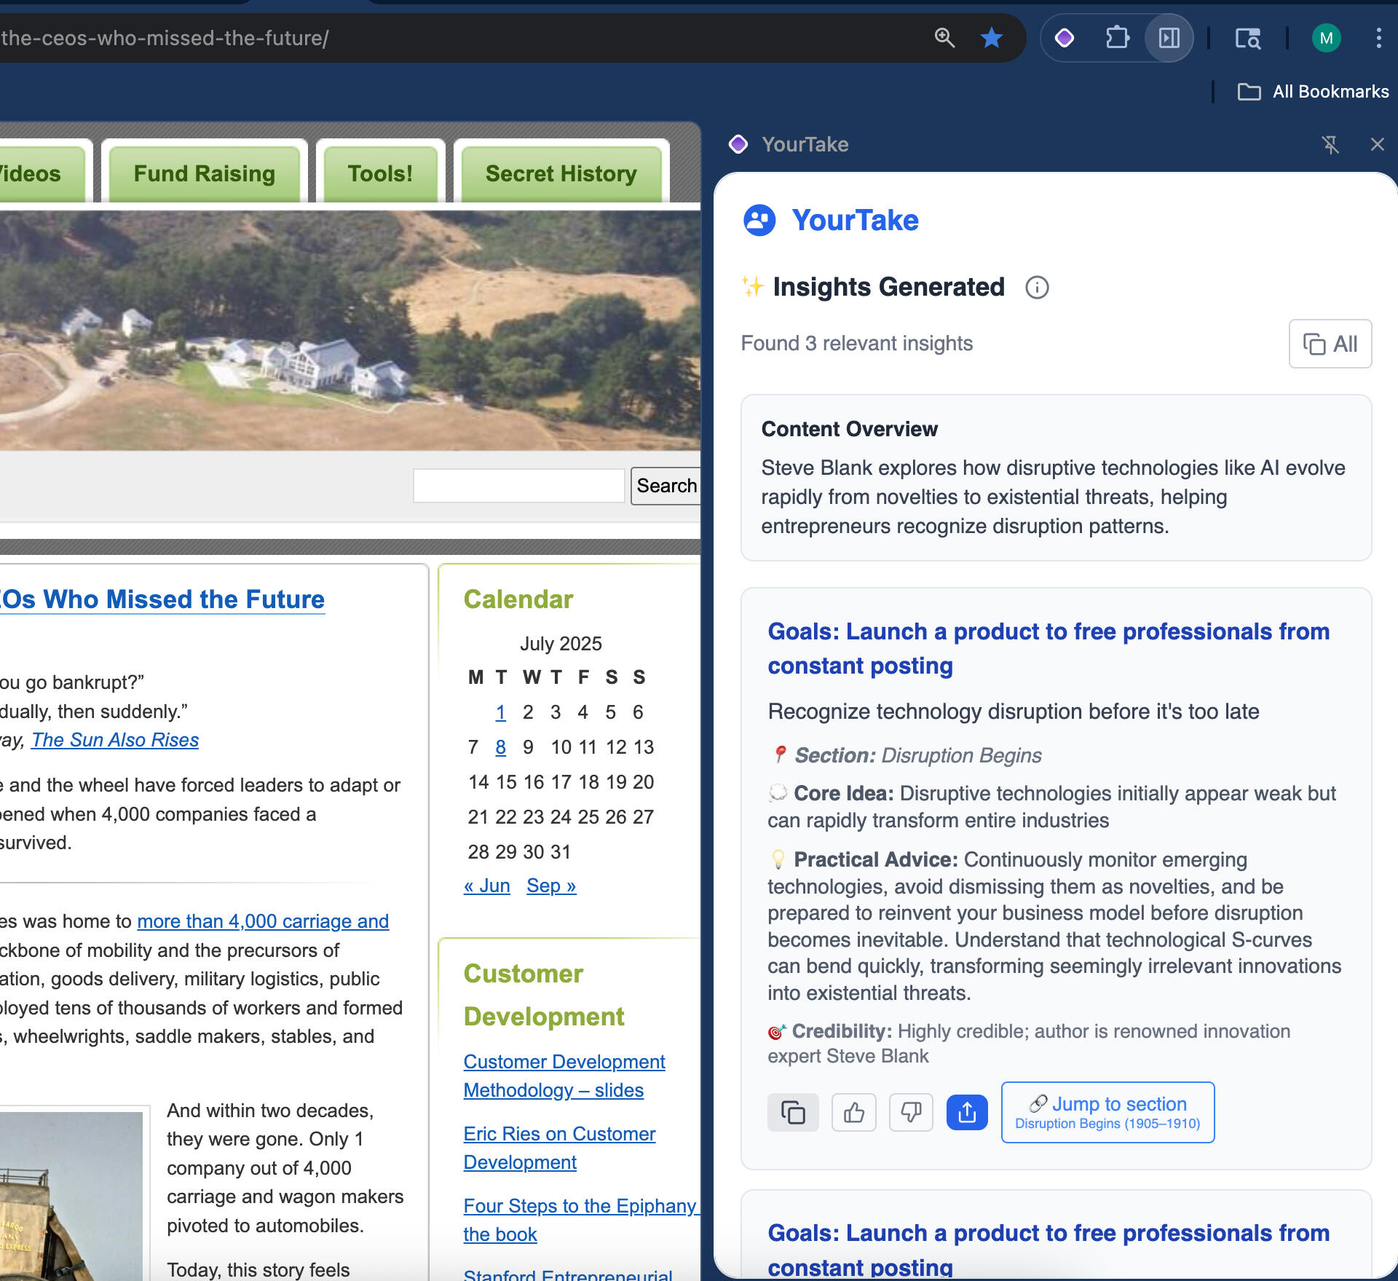This screenshot has width=1398, height=1281.
Task: Go to Sep in calendar
Action: (x=551, y=886)
